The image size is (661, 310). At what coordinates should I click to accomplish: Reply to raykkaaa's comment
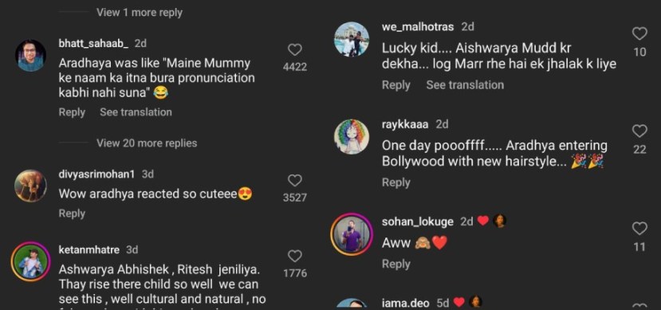coord(395,182)
